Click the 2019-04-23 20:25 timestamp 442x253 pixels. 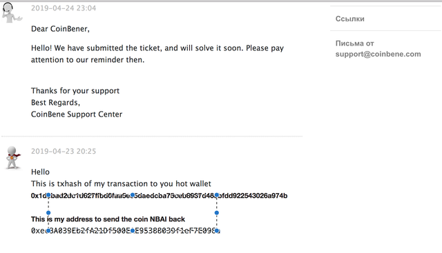(64, 152)
